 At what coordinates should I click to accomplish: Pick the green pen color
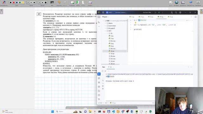pos(20,3)
